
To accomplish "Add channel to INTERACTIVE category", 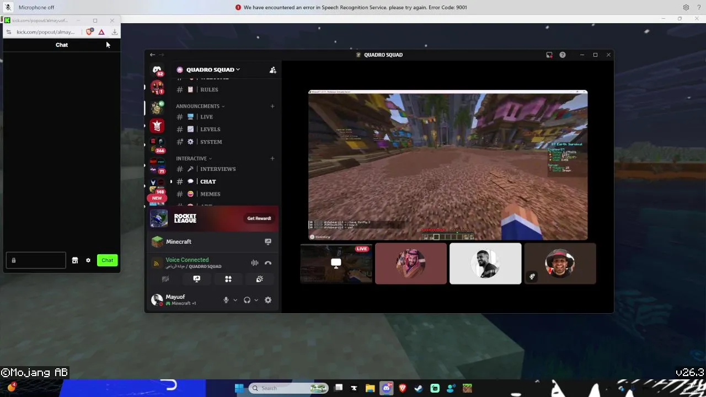I will tap(272, 158).
